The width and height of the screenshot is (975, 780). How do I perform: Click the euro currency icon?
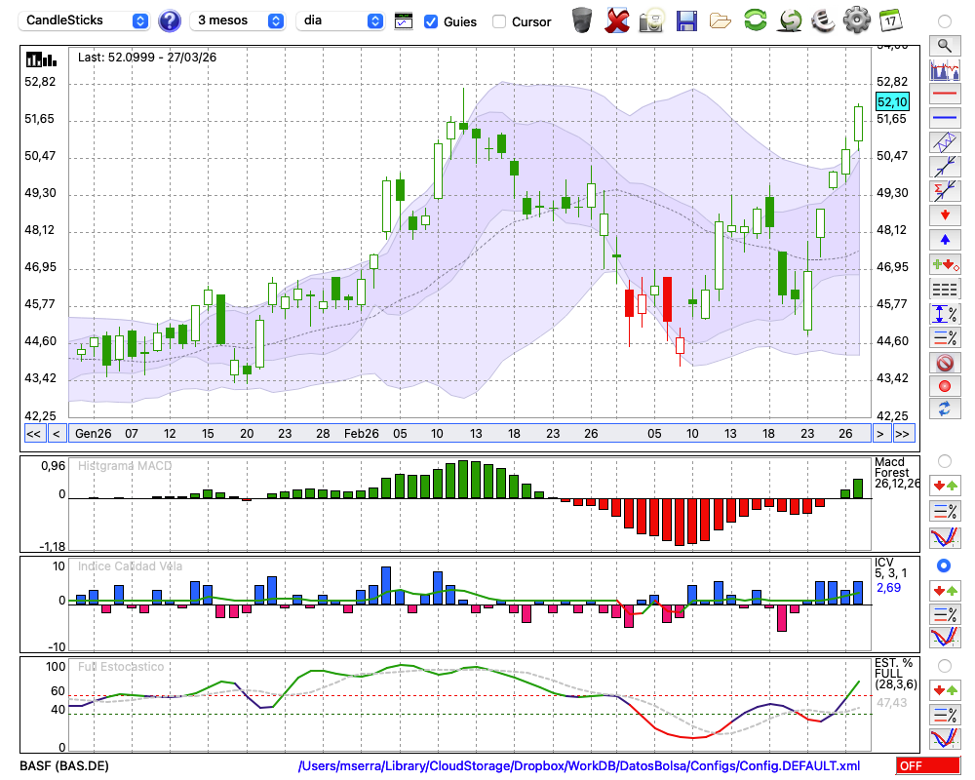[x=822, y=20]
